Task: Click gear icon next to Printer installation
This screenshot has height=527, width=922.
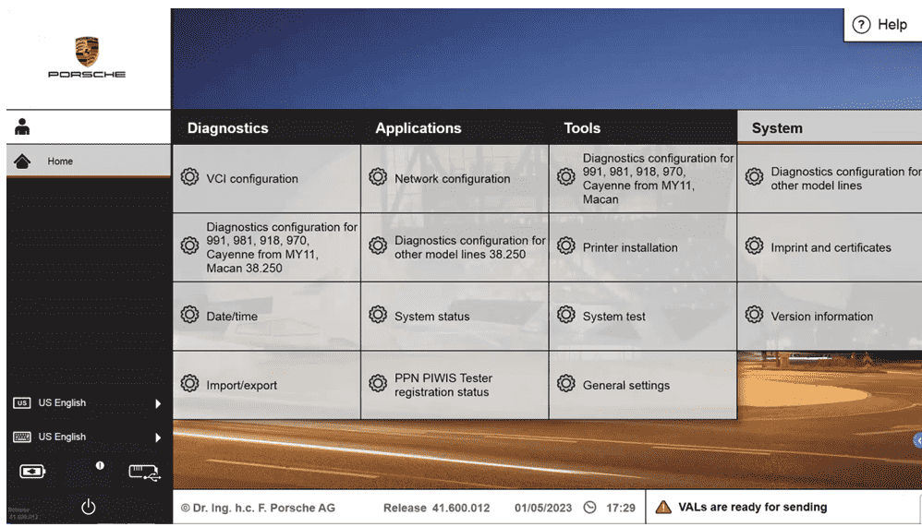Action: pos(565,246)
